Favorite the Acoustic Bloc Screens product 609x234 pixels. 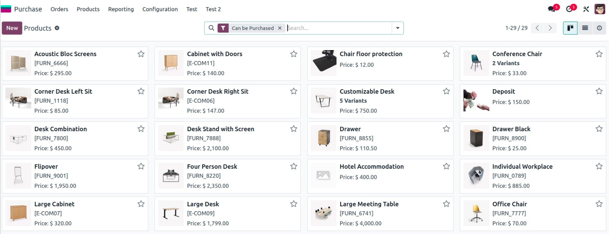[x=141, y=54]
